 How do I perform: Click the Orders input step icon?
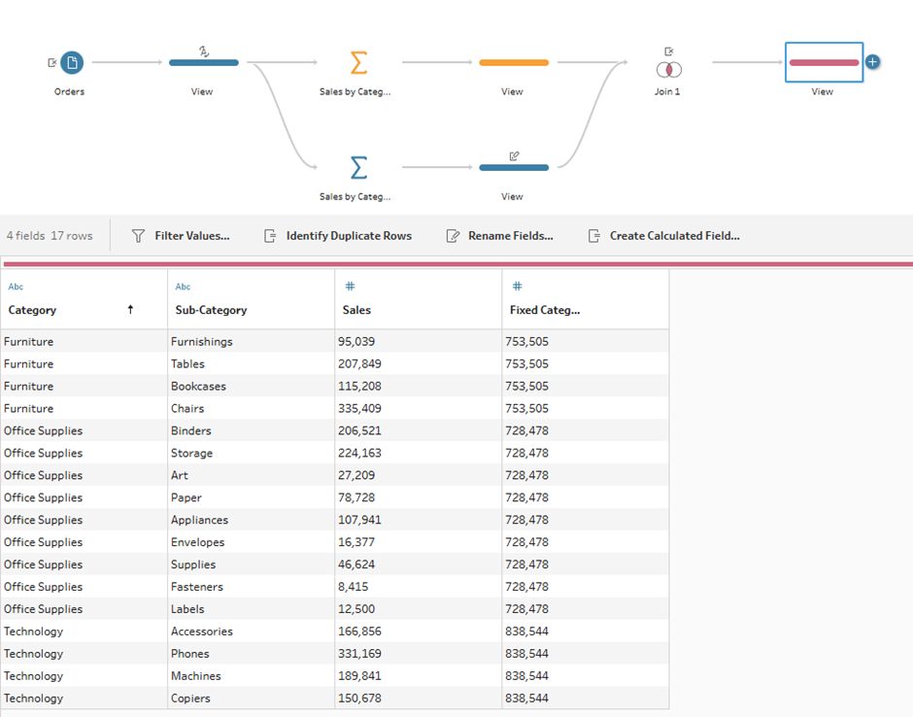pyautogui.click(x=71, y=63)
